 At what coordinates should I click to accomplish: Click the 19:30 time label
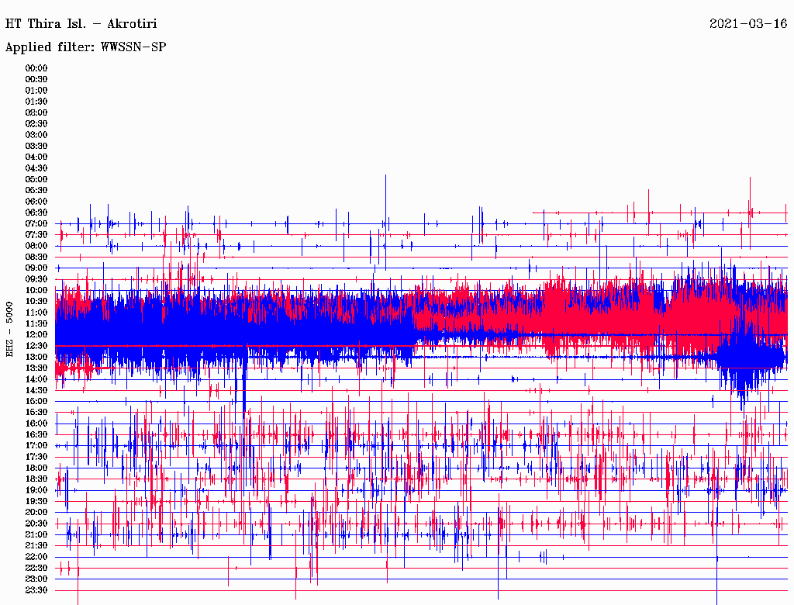(x=36, y=501)
